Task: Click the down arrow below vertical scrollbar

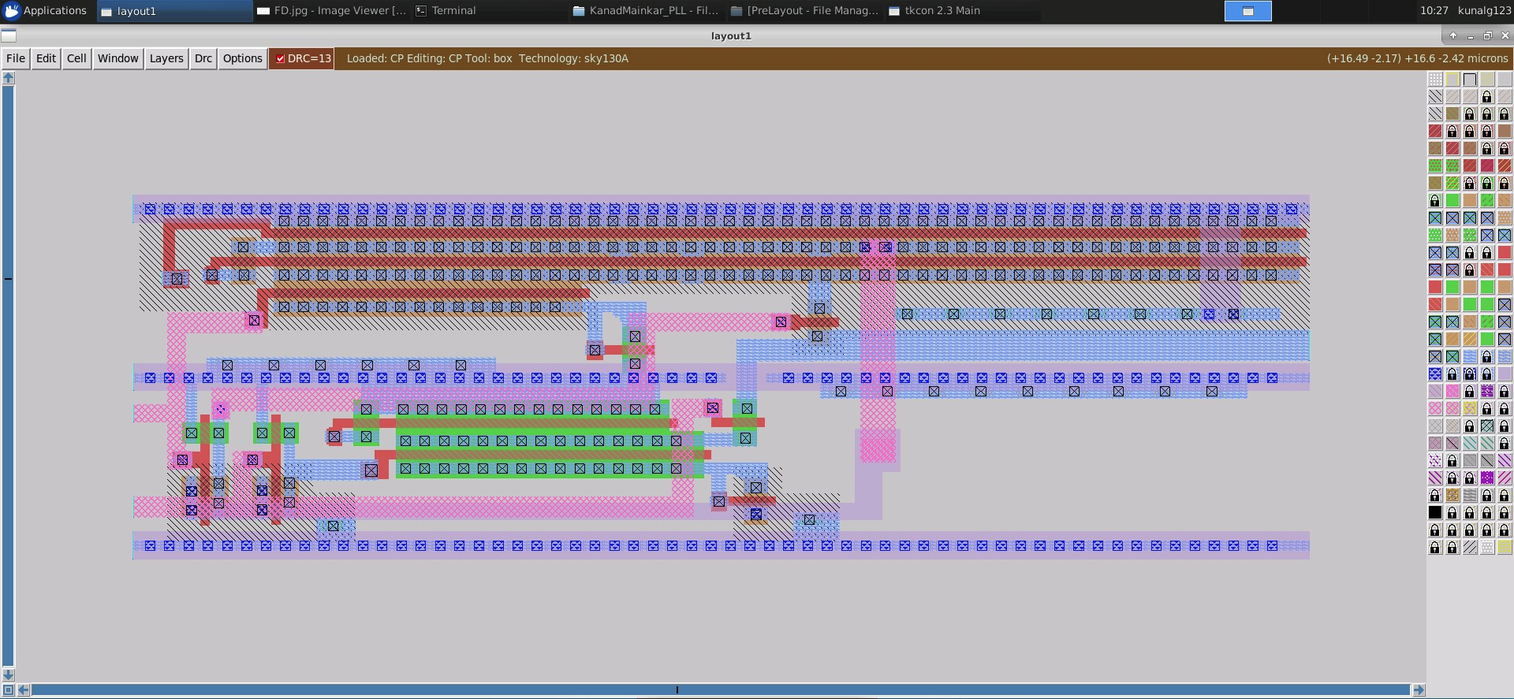Action: [9, 675]
